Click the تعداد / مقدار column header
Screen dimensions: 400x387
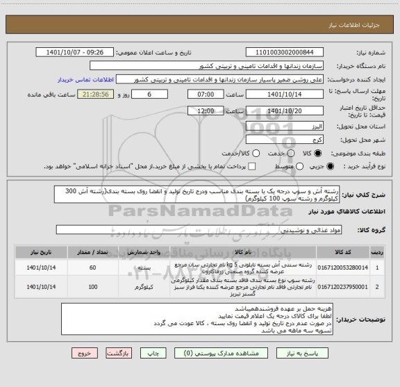pyautogui.click(x=92, y=252)
